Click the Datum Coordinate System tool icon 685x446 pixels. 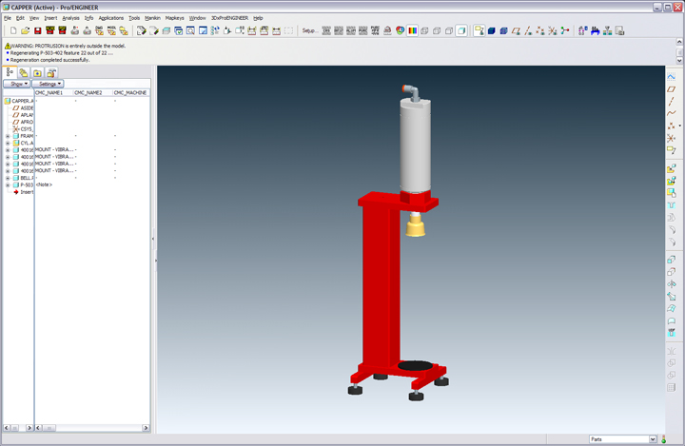point(672,138)
